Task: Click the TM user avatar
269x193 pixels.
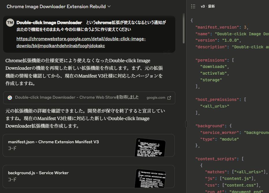Action: (10, 23)
